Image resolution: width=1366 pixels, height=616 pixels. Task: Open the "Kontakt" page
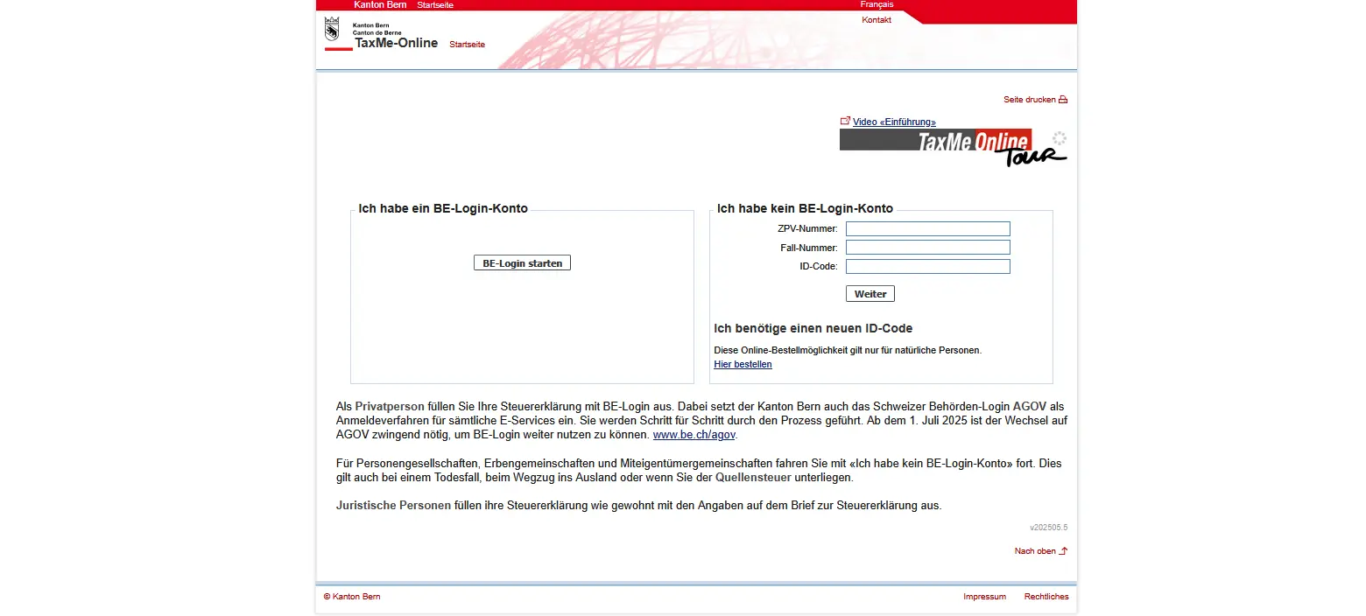pos(876,19)
